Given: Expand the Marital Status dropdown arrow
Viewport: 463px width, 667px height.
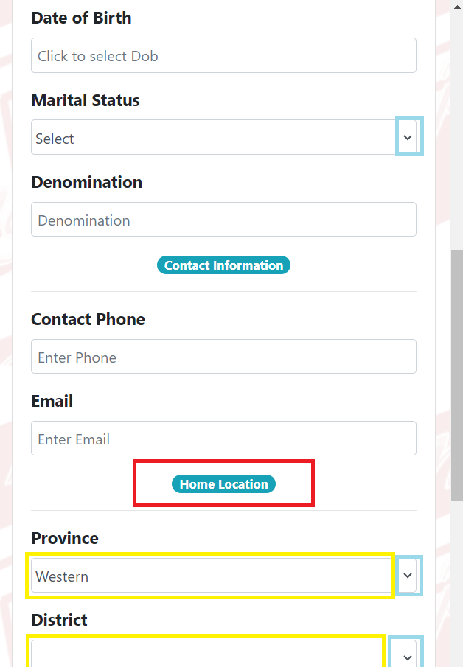Looking at the screenshot, I should pyautogui.click(x=408, y=137).
